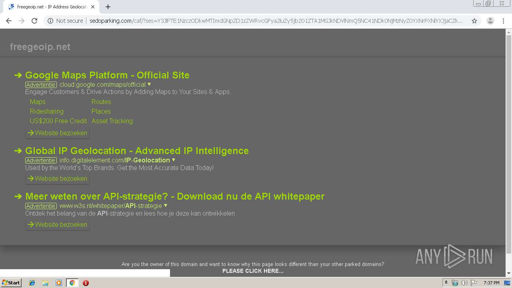Expand dropdown arrow beside w3s.nl URL

[166, 206]
